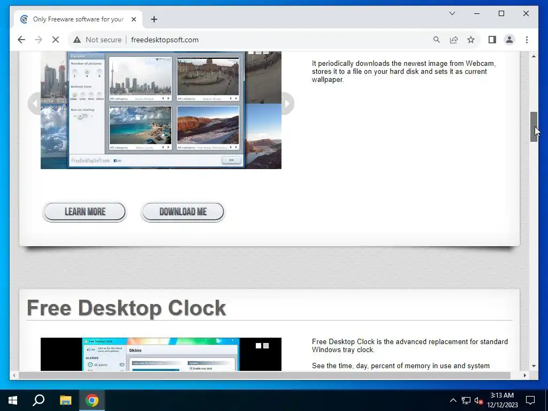Screen dimensions: 548x411
Task: Minimize the Chrome window
Action: pos(477,13)
